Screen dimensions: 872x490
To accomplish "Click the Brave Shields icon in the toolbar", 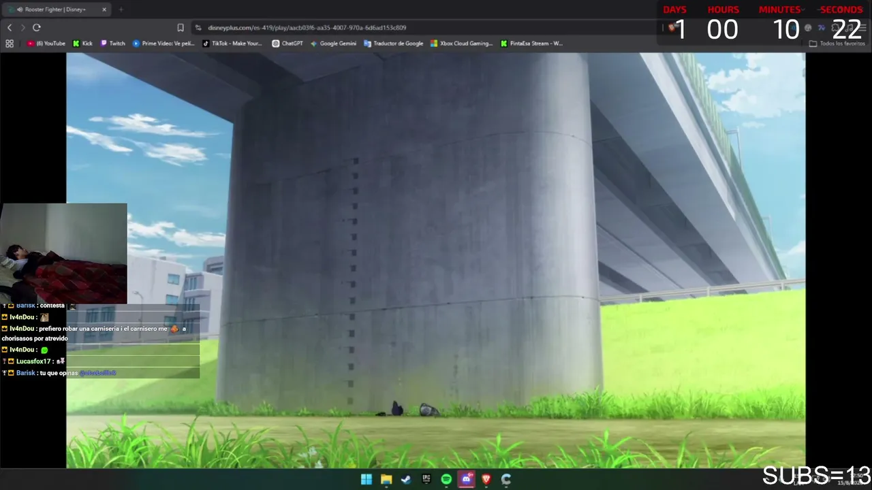I will pyautogui.click(x=672, y=28).
